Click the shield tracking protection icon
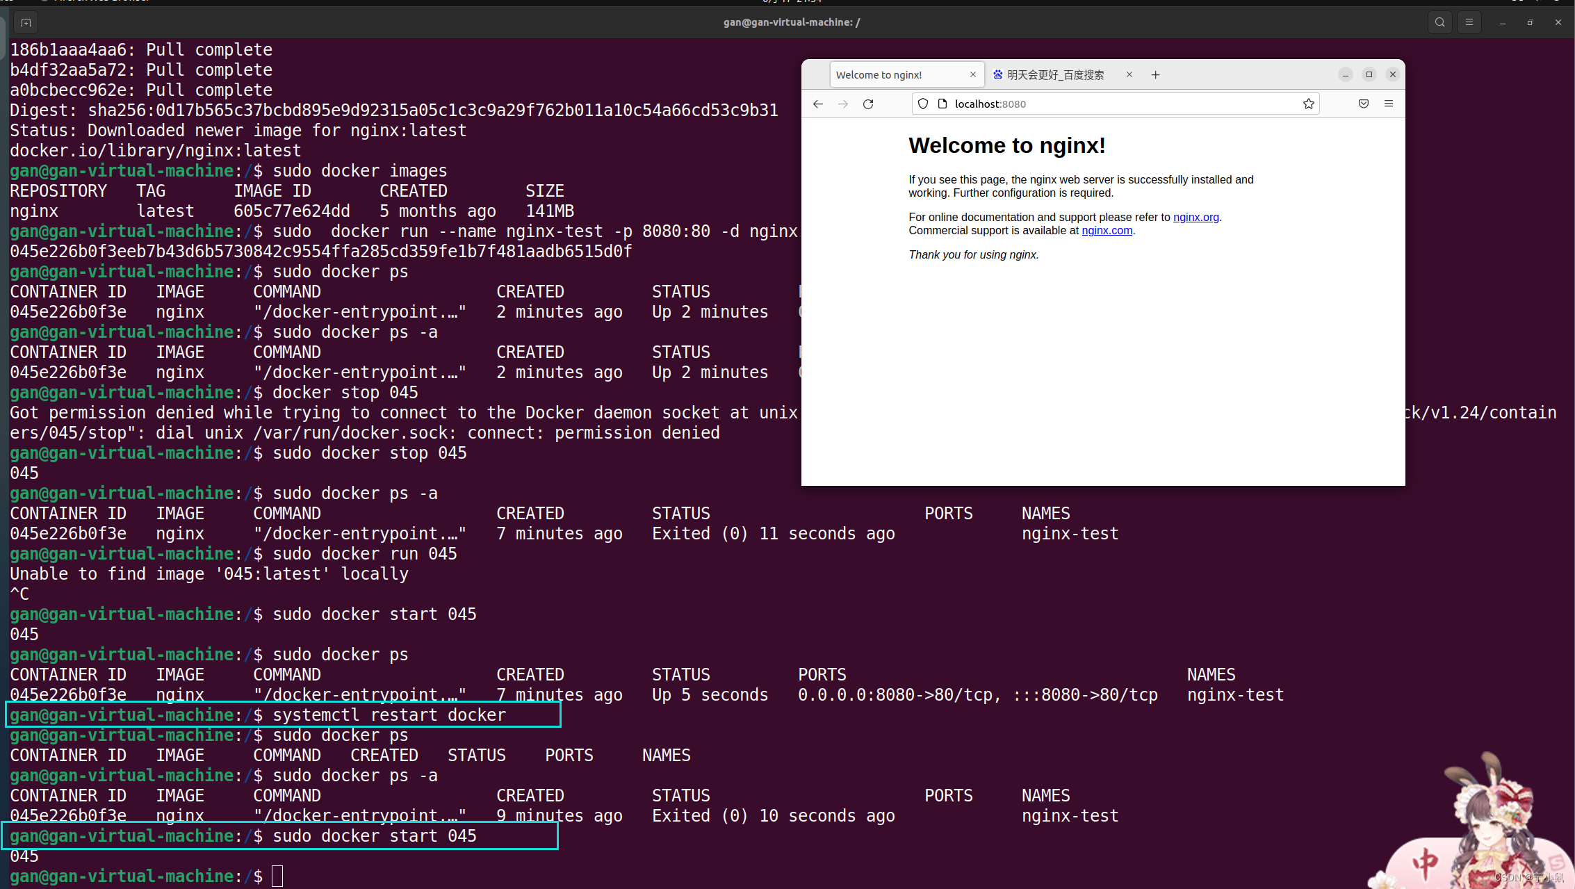The image size is (1575, 889). click(x=923, y=104)
